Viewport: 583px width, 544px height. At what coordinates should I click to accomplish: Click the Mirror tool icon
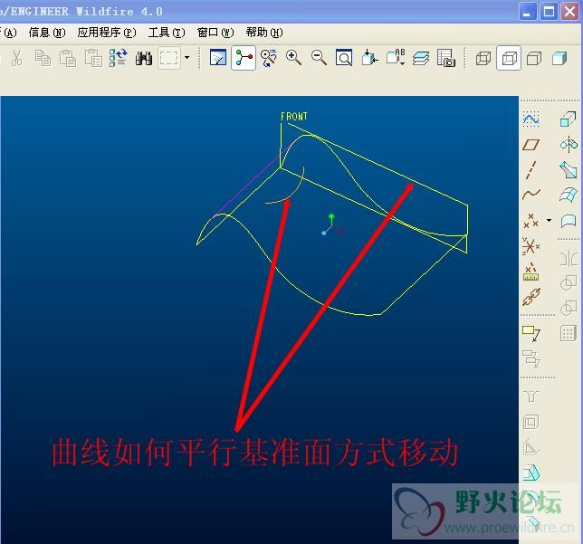click(x=569, y=259)
